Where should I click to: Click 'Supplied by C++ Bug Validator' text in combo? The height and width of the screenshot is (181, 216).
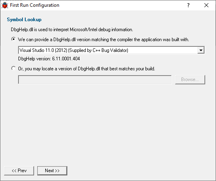98,50
